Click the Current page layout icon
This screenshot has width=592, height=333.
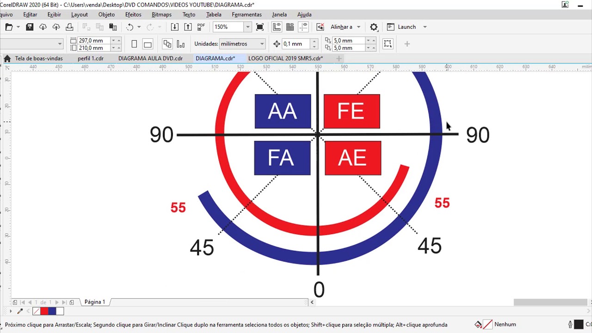tap(181, 44)
